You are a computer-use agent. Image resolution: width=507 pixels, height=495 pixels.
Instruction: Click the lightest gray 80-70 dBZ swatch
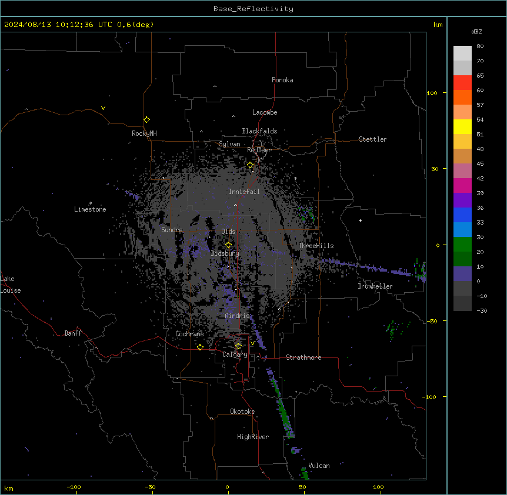pos(462,53)
